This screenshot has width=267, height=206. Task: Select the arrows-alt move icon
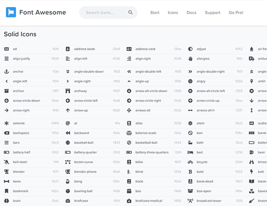(x=129, y=110)
